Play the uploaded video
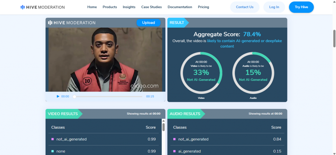 [58, 97]
